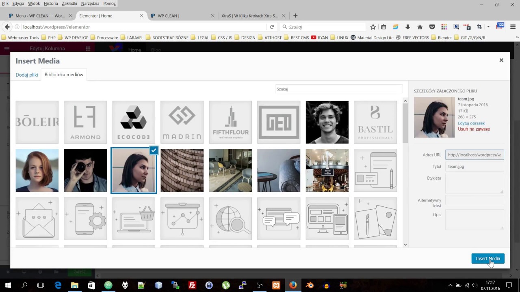Select the brown building facade photo
The height and width of the screenshot is (292, 520).
(182, 170)
